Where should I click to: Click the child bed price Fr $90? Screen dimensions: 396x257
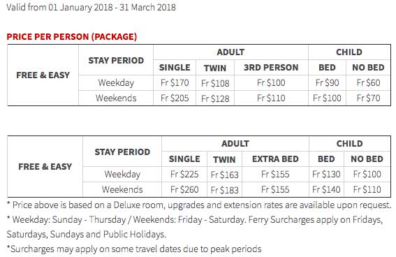coord(327,83)
